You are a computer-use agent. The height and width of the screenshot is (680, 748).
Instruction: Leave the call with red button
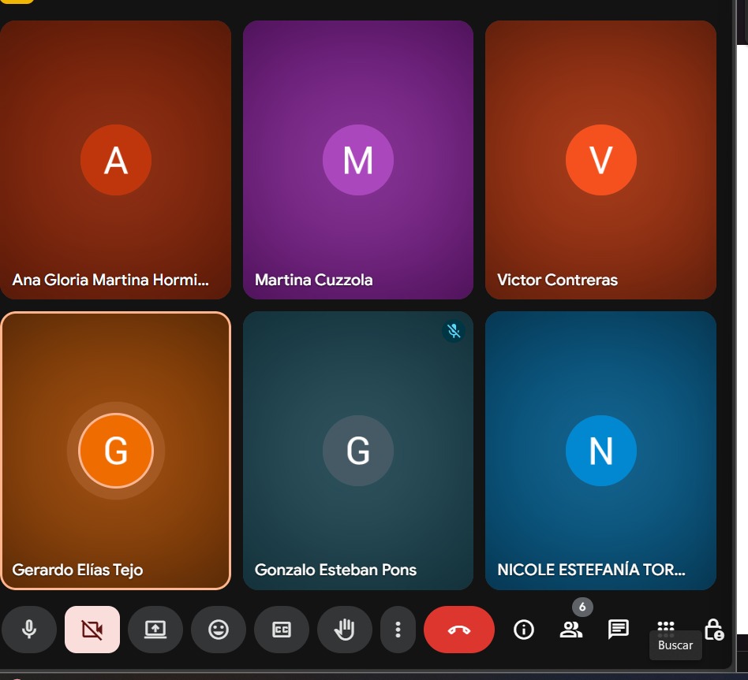459,630
